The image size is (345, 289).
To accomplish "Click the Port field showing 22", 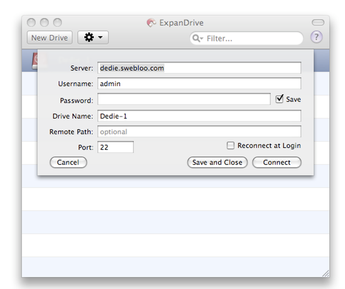I will coord(116,147).
